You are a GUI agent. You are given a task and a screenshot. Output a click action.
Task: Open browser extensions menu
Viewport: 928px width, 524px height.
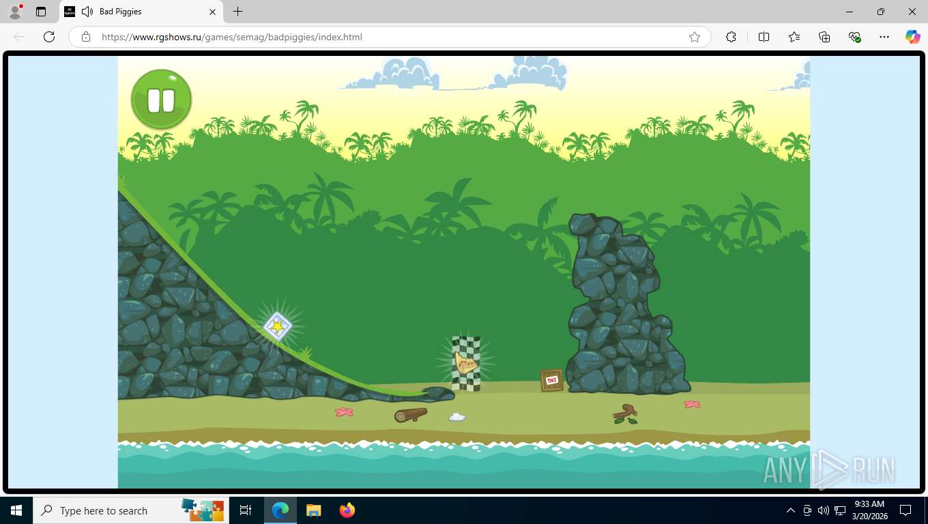point(731,37)
